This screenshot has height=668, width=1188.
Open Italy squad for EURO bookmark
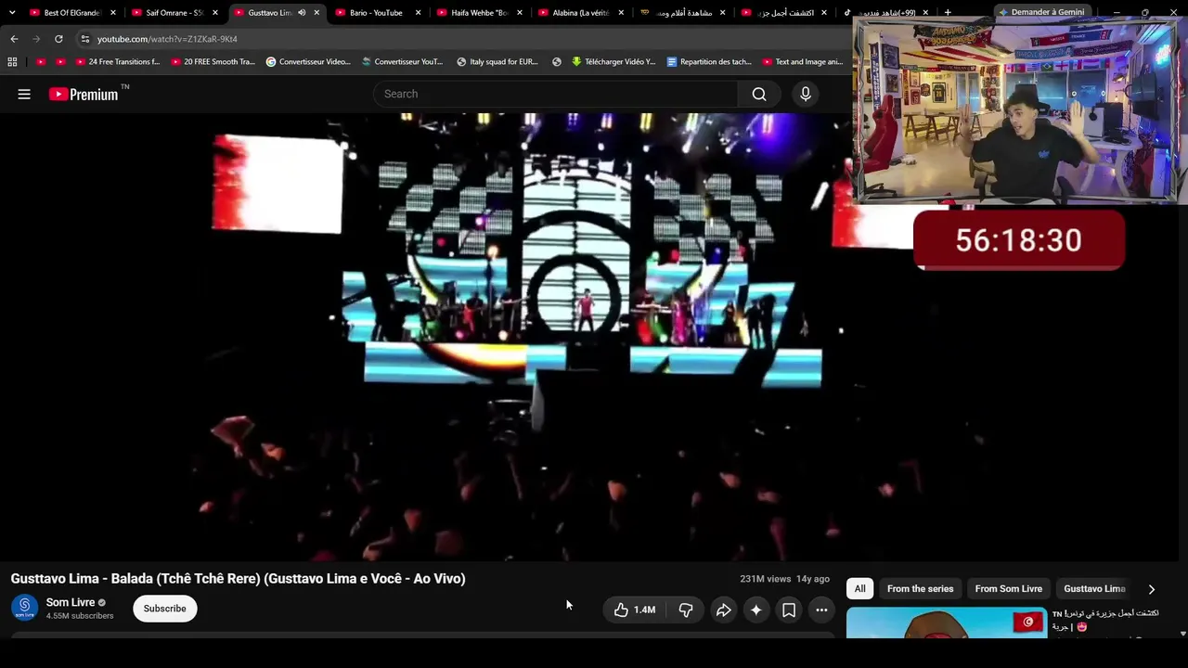click(497, 62)
